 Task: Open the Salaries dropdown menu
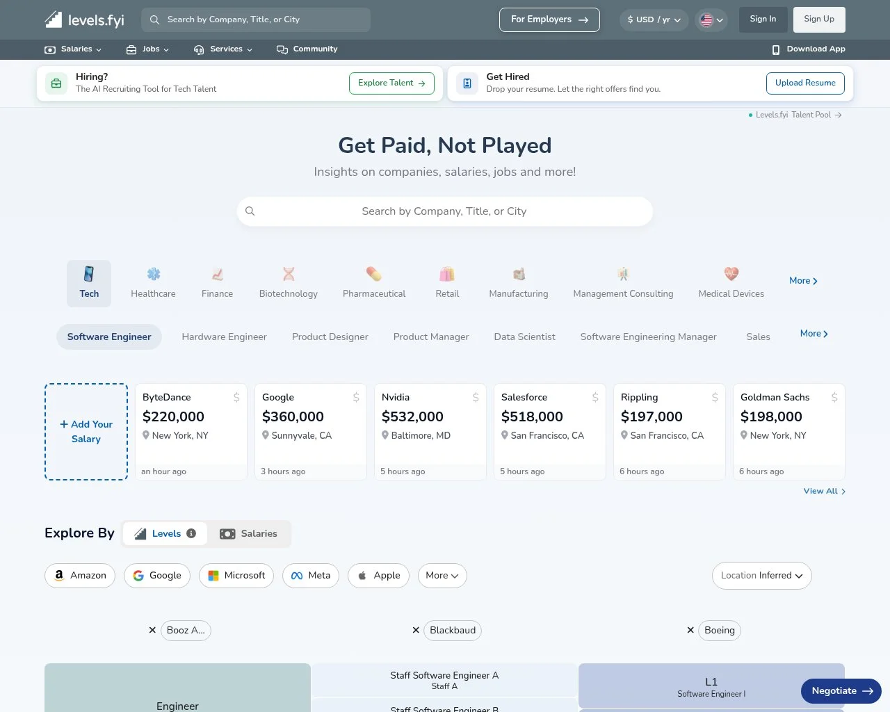73,49
